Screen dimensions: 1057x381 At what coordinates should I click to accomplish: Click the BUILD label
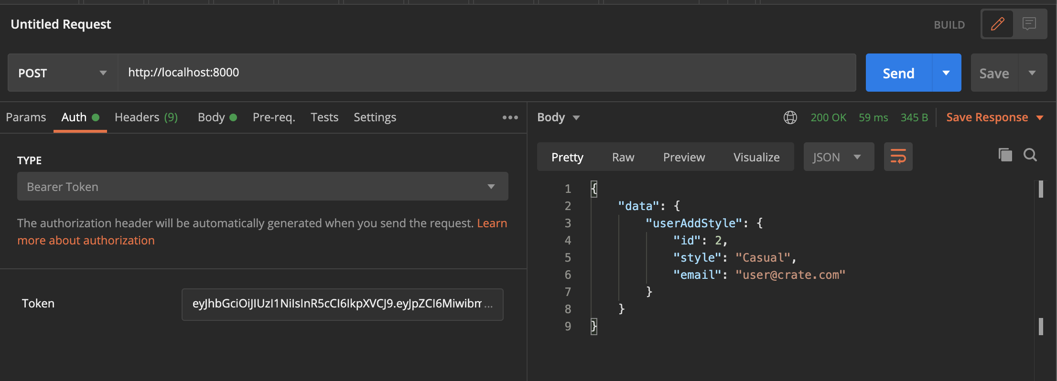tap(949, 25)
